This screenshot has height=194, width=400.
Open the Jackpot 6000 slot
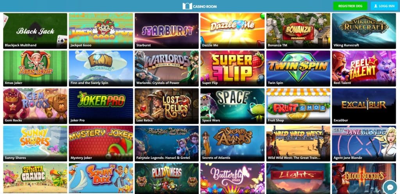click(x=101, y=31)
